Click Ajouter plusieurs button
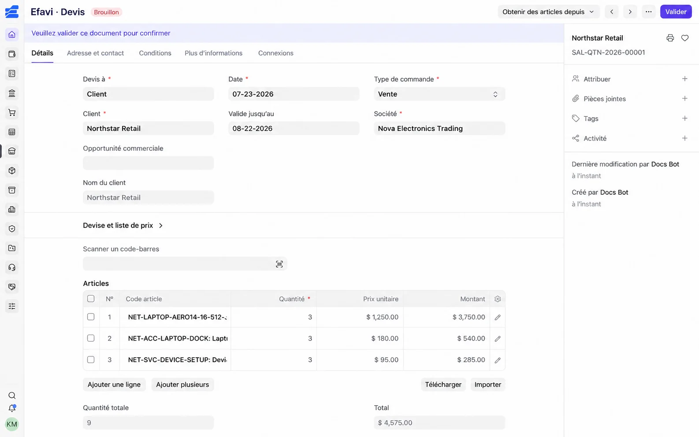 pos(182,385)
